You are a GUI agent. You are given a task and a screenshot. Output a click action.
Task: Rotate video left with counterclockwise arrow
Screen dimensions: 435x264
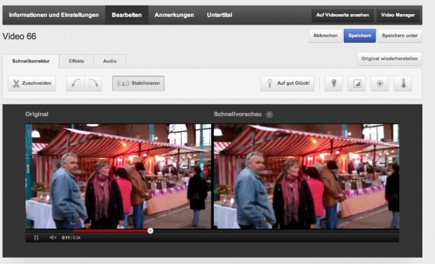coord(76,84)
